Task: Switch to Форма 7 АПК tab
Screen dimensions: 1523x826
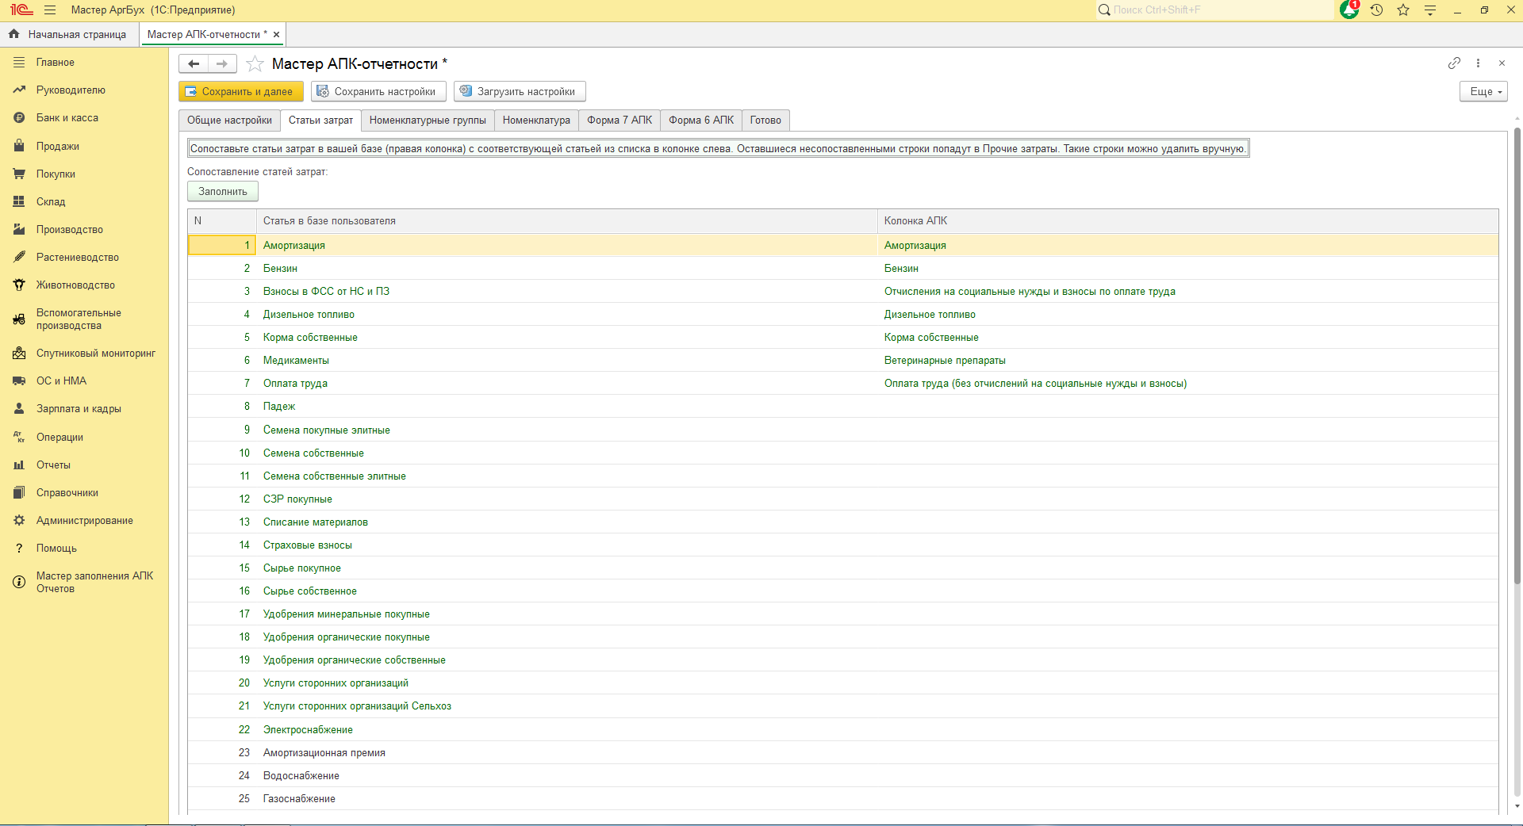Action: 620,120
